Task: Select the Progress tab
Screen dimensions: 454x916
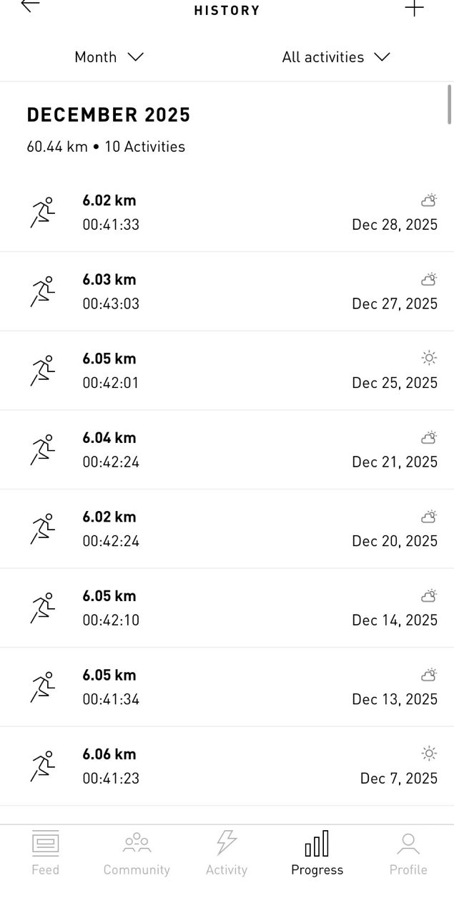Action: 317,854
